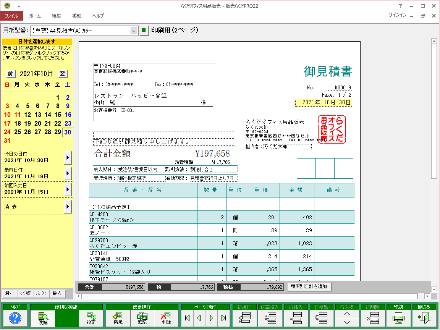The height and width of the screenshot is (330, 440).
Task: Open quick access toolbar customize arrow
Action: [x=19, y=6]
